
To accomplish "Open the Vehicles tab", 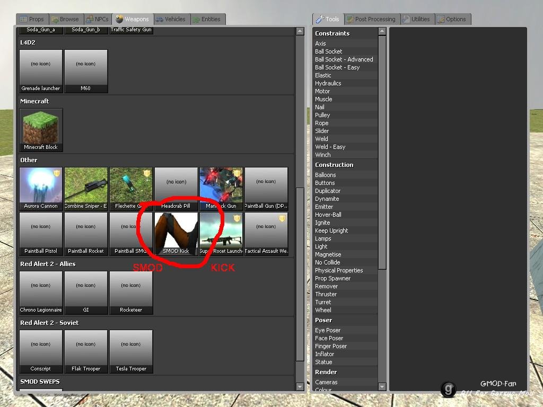I will coord(171,19).
